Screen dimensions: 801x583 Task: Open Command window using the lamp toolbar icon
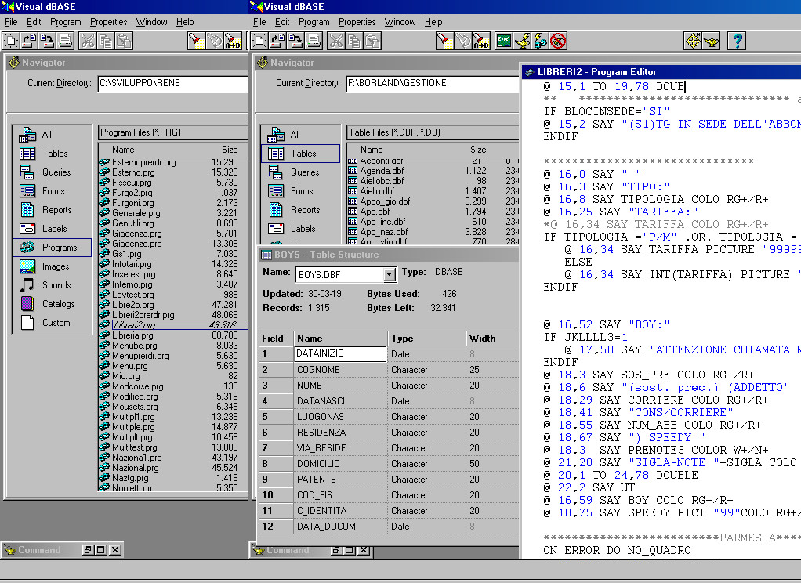pos(711,41)
